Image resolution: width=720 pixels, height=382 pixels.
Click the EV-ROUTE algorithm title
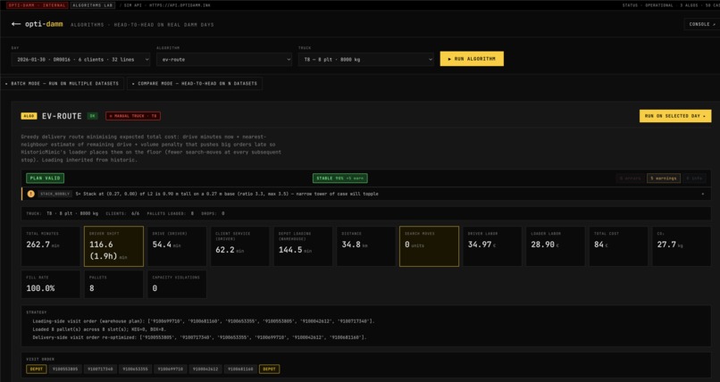point(62,116)
